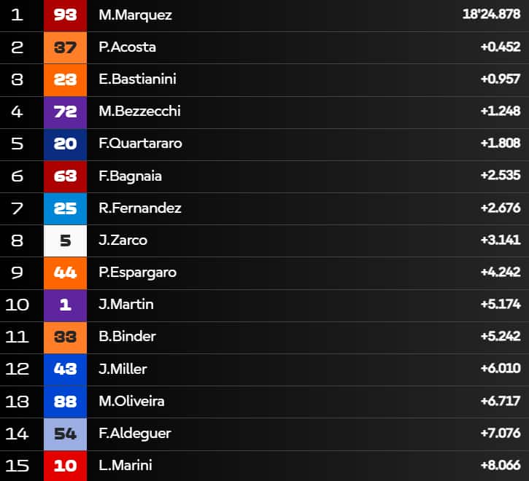Click position number 14 in standings
Screen dimensions: 529x481
[x=17, y=434]
